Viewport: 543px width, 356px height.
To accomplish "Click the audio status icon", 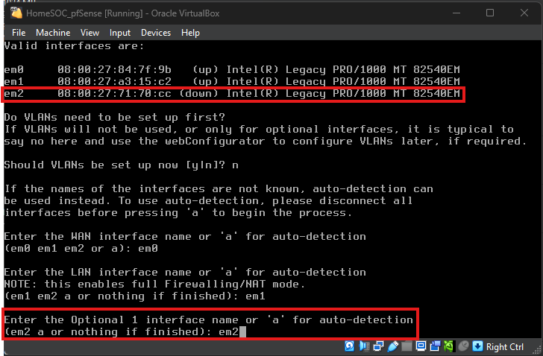I will click(x=363, y=346).
